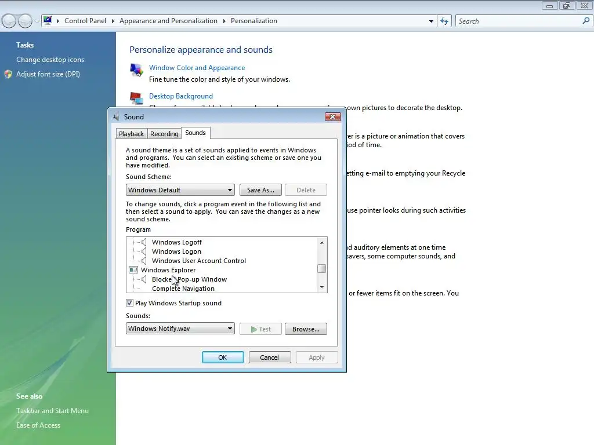The image size is (594, 445).
Task: Click scroll down arrow in Program list
Action: click(322, 287)
